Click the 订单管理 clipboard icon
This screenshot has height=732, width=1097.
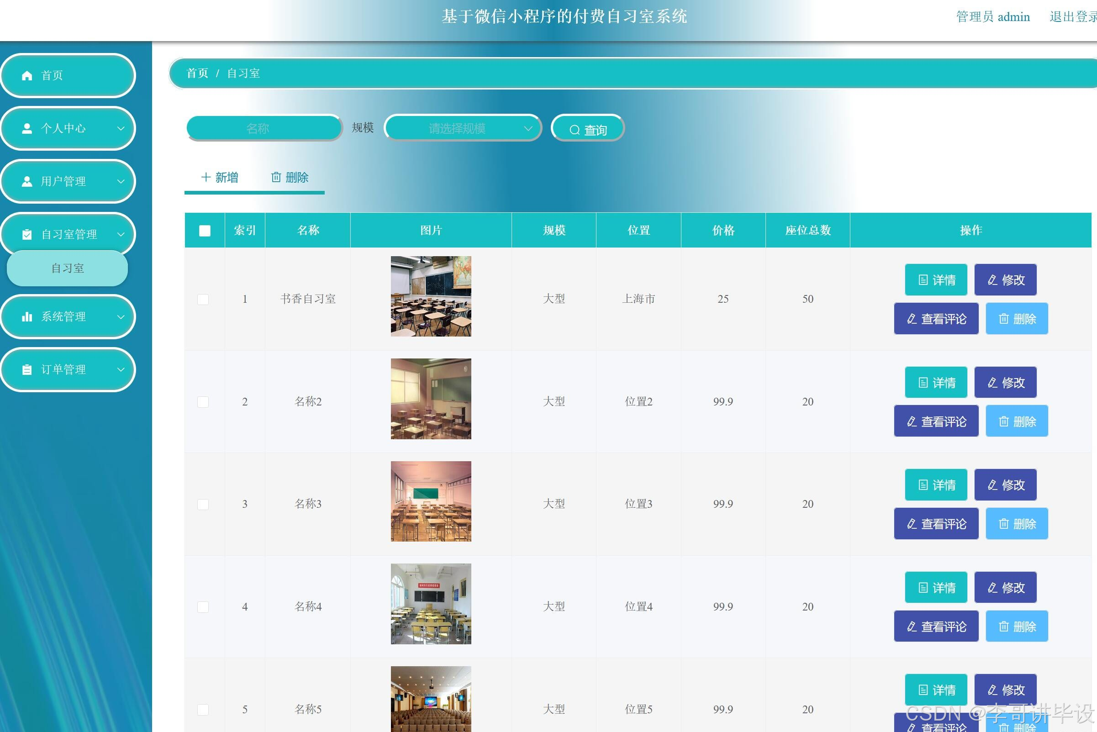click(27, 370)
